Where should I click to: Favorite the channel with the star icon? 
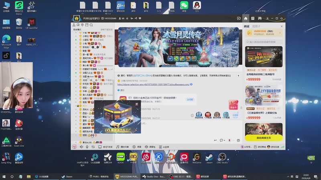(127, 18)
